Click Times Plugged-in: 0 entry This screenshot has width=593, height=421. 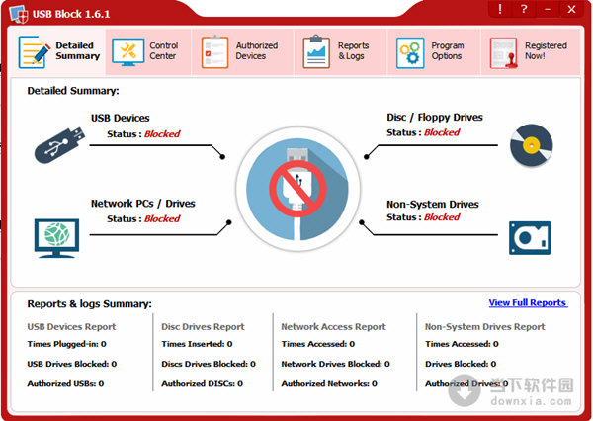tap(66, 344)
